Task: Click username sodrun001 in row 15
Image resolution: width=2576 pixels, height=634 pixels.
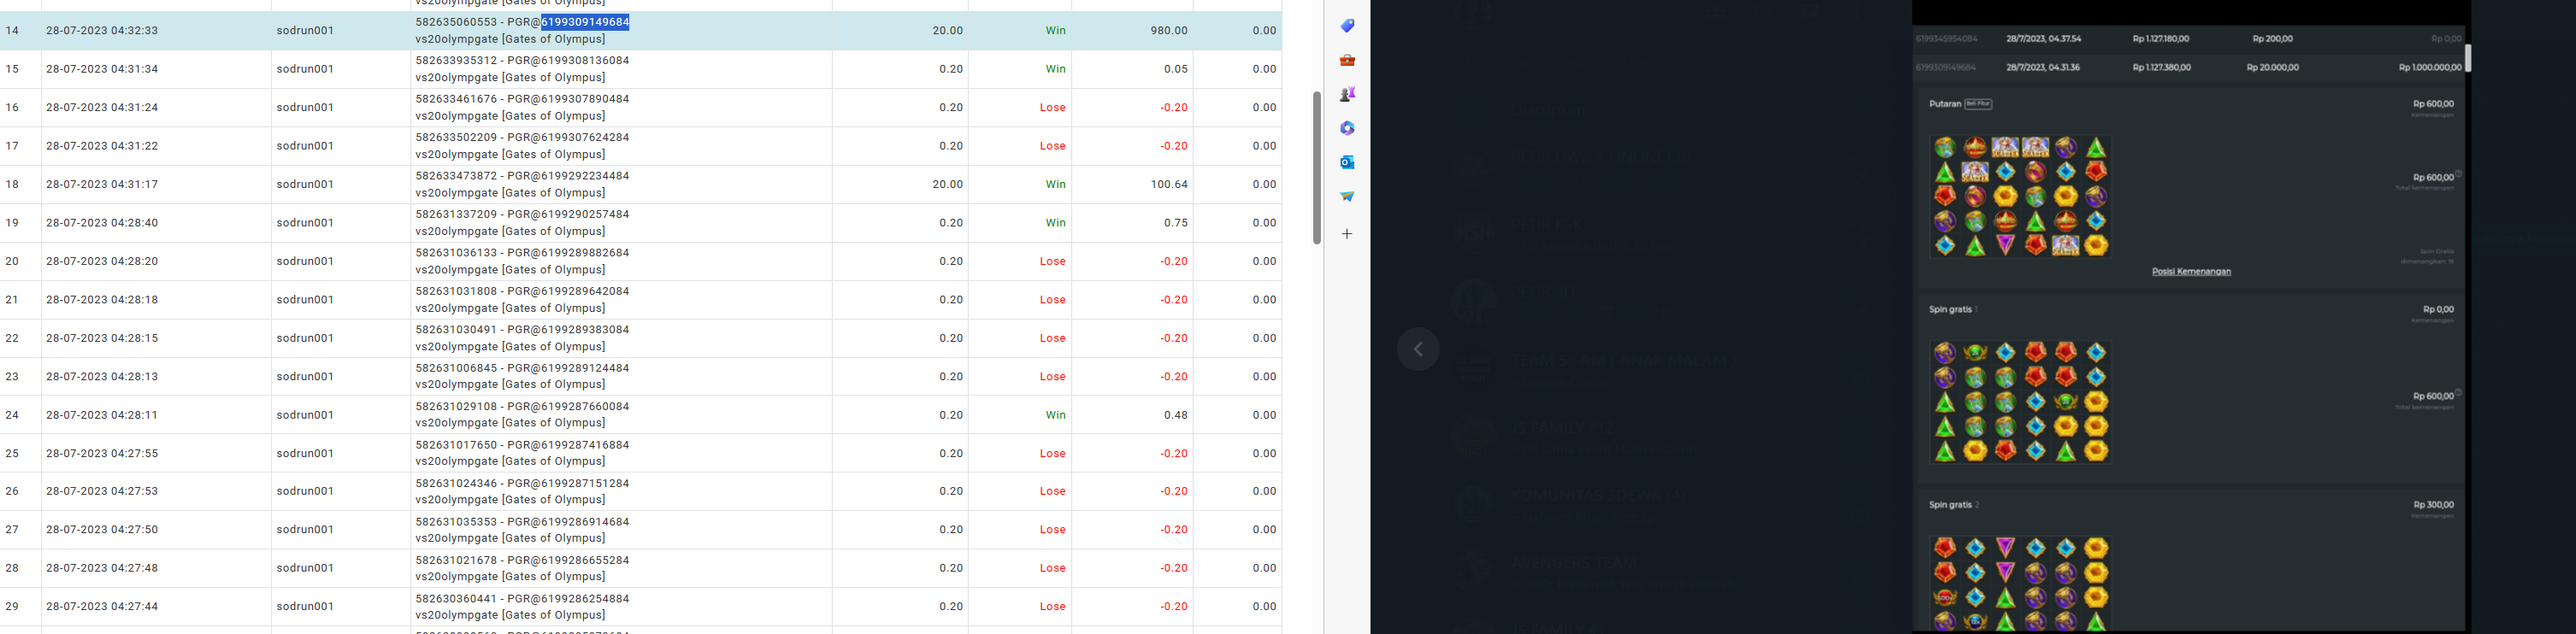Action: click(x=305, y=69)
